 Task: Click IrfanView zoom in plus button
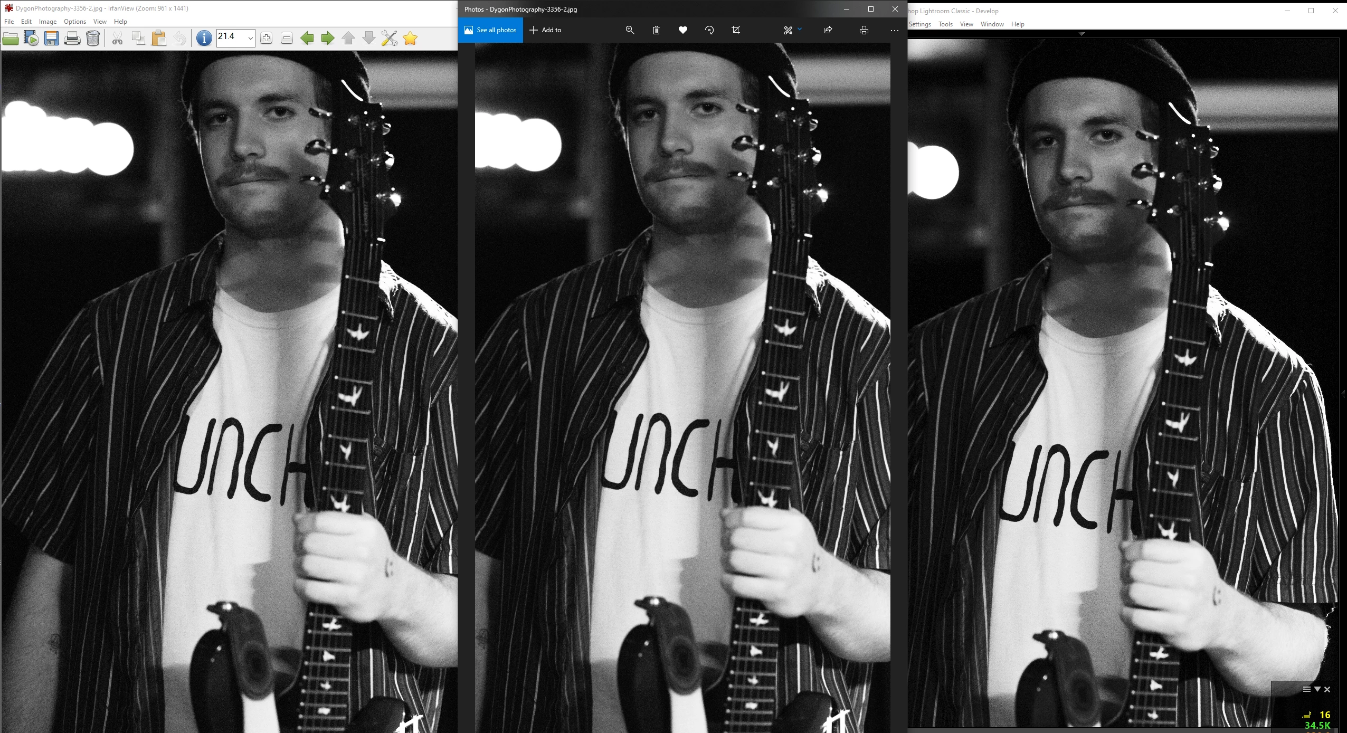pyautogui.click(x=266, y=38)
